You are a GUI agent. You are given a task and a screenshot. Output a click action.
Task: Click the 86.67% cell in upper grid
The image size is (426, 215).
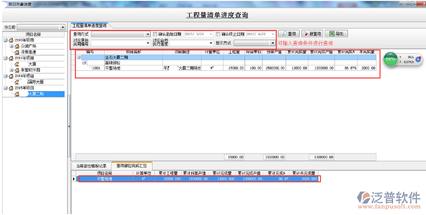346,68
